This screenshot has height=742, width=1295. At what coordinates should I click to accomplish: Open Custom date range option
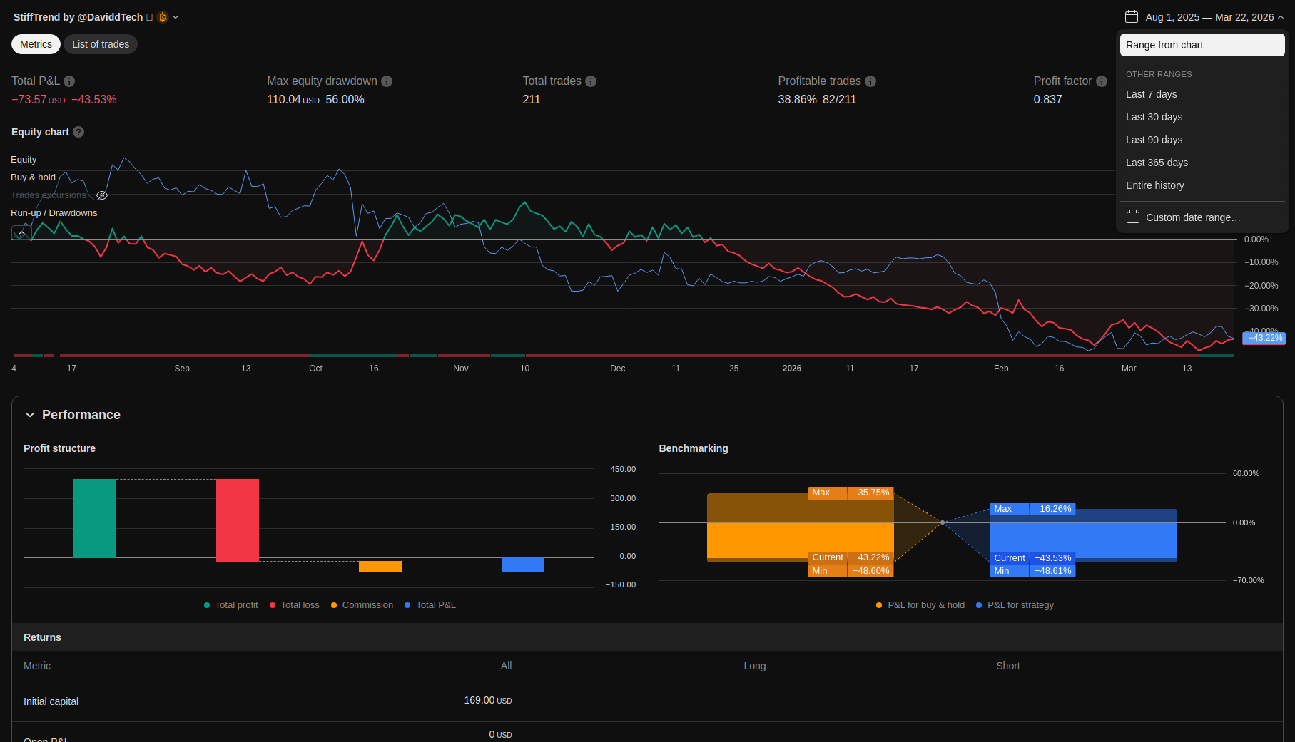(x=1192, y=217)
